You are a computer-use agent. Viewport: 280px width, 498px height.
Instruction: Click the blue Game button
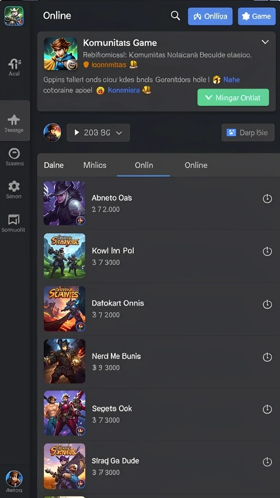coord(257,16)
